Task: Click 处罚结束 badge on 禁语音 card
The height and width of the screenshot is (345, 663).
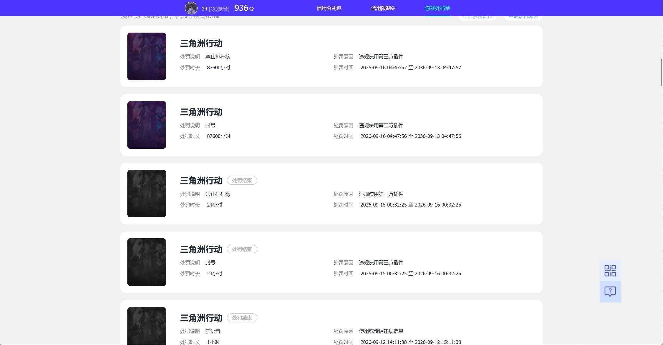Action: click(242, 318)
